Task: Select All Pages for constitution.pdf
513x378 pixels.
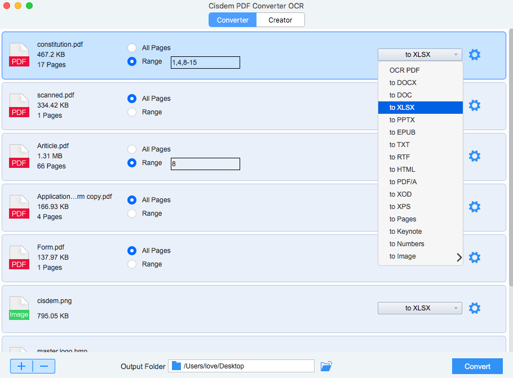Action: pos(132,48)
